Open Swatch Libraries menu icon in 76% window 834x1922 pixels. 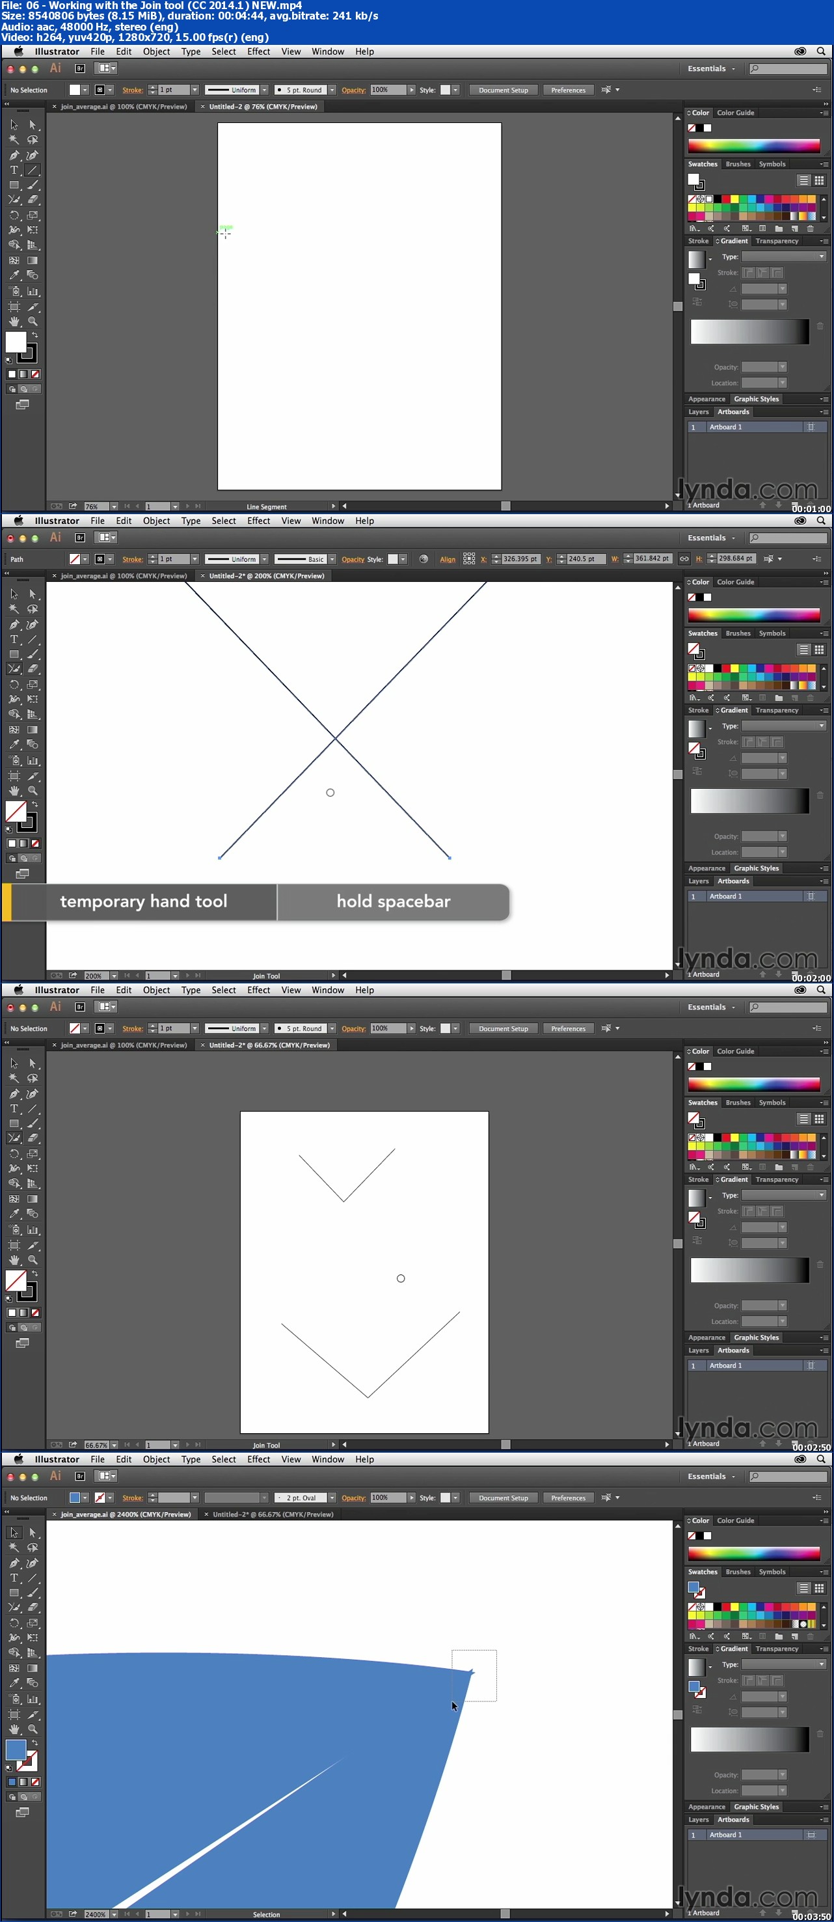pos(693,228)
